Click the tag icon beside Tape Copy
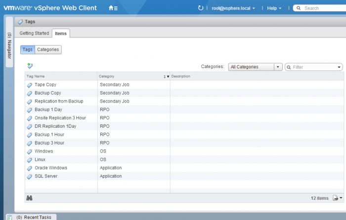 [30, 85]
